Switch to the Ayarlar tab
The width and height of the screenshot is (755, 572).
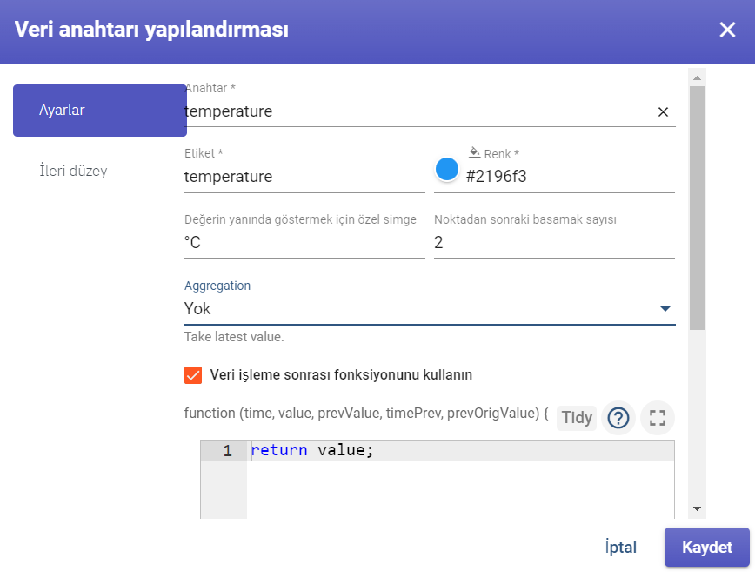(100, 111)
